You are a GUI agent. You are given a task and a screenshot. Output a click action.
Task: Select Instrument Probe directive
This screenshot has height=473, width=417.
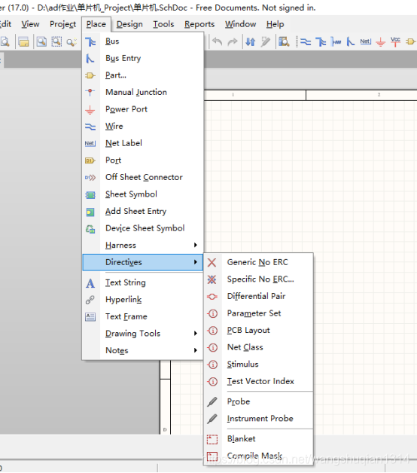coord(259,419)
